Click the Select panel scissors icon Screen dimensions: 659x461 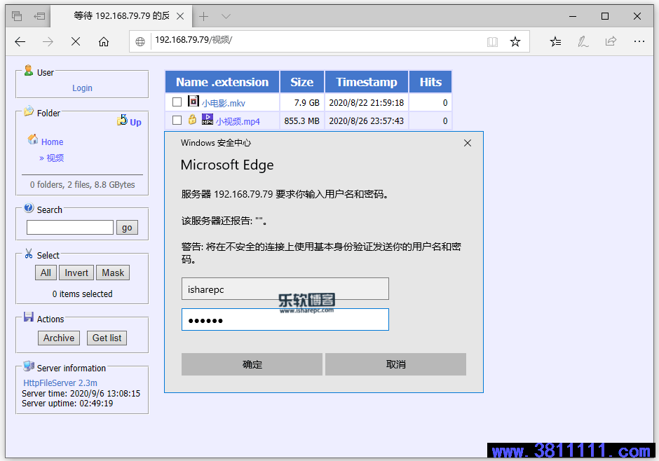coord(29,253)
